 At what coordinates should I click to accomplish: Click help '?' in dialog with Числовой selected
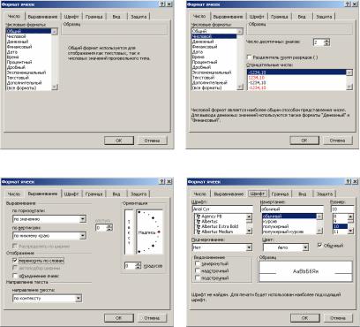pyautogui.click(x=349, y=4)
